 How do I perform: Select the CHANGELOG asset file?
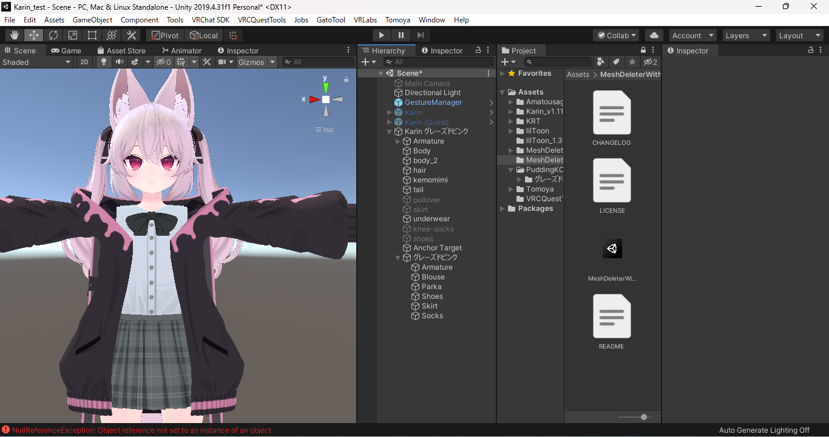point(612,119)
